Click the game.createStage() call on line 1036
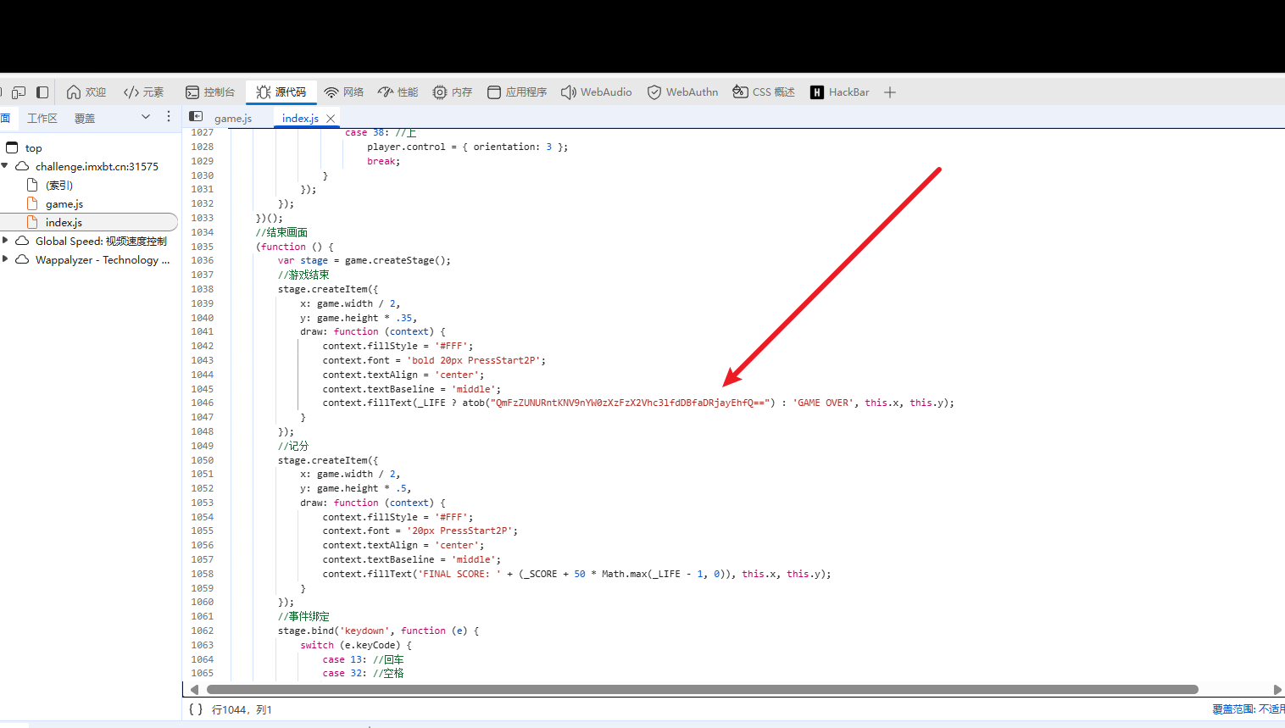The image size is (1285, 728). pyautogui.click(x=398, y=261)
